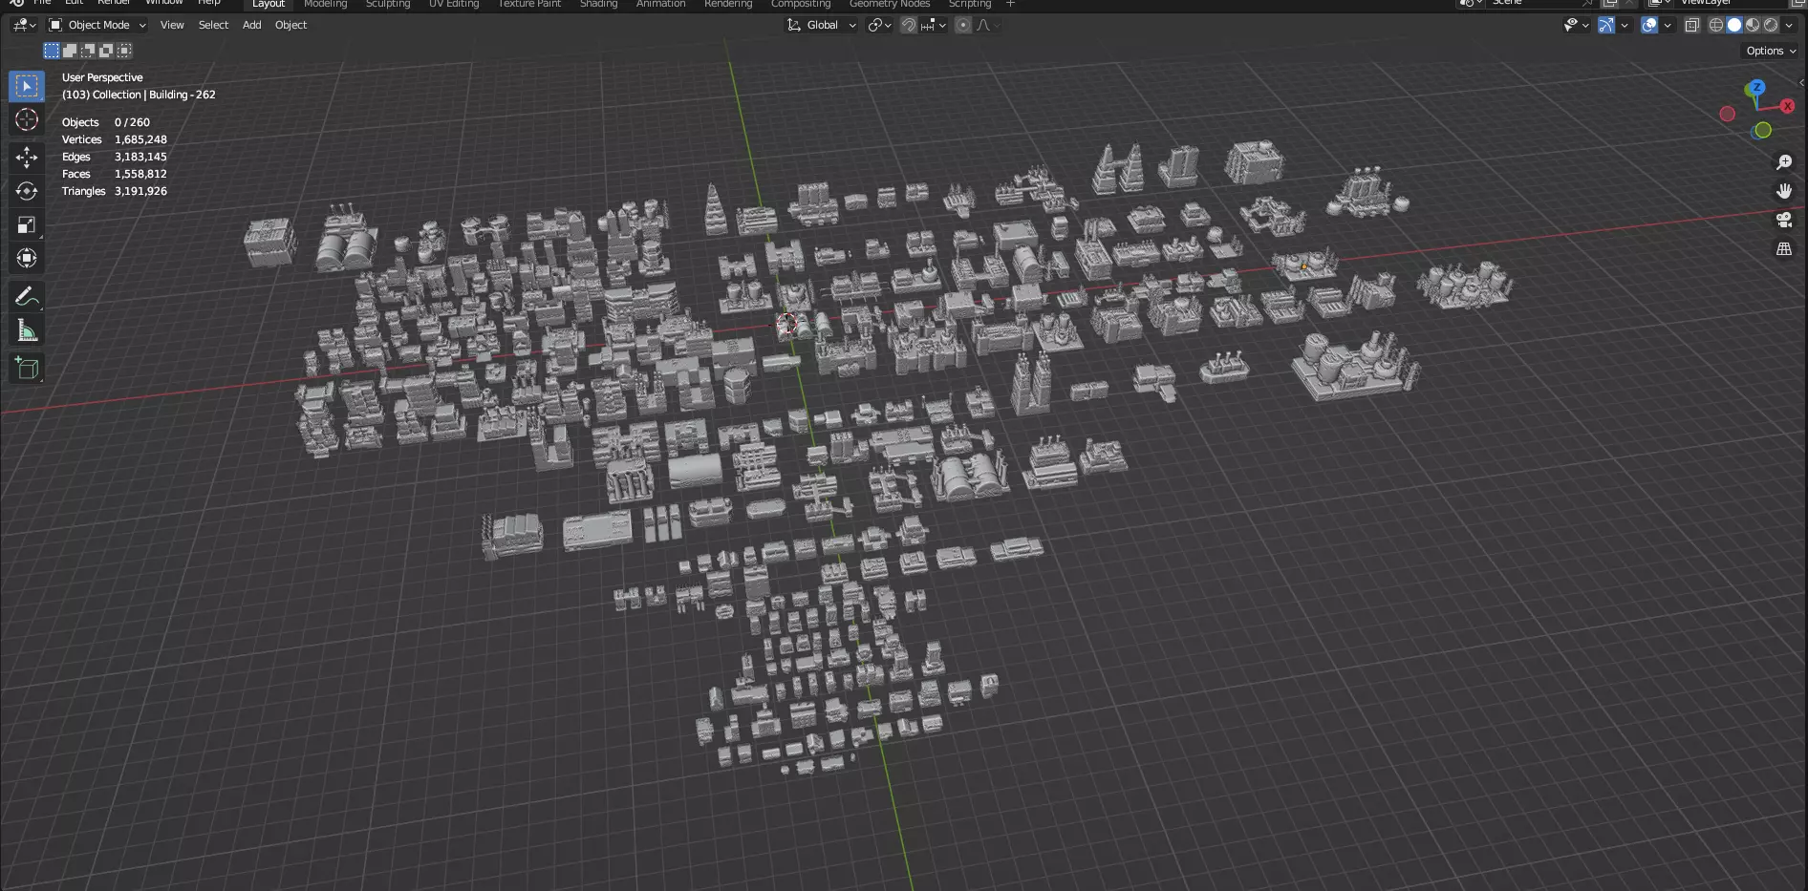Click the green Y axis gizmo circle

1763,130
